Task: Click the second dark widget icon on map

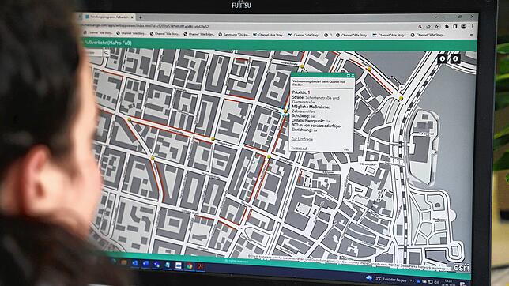Action: coord(455,58)
